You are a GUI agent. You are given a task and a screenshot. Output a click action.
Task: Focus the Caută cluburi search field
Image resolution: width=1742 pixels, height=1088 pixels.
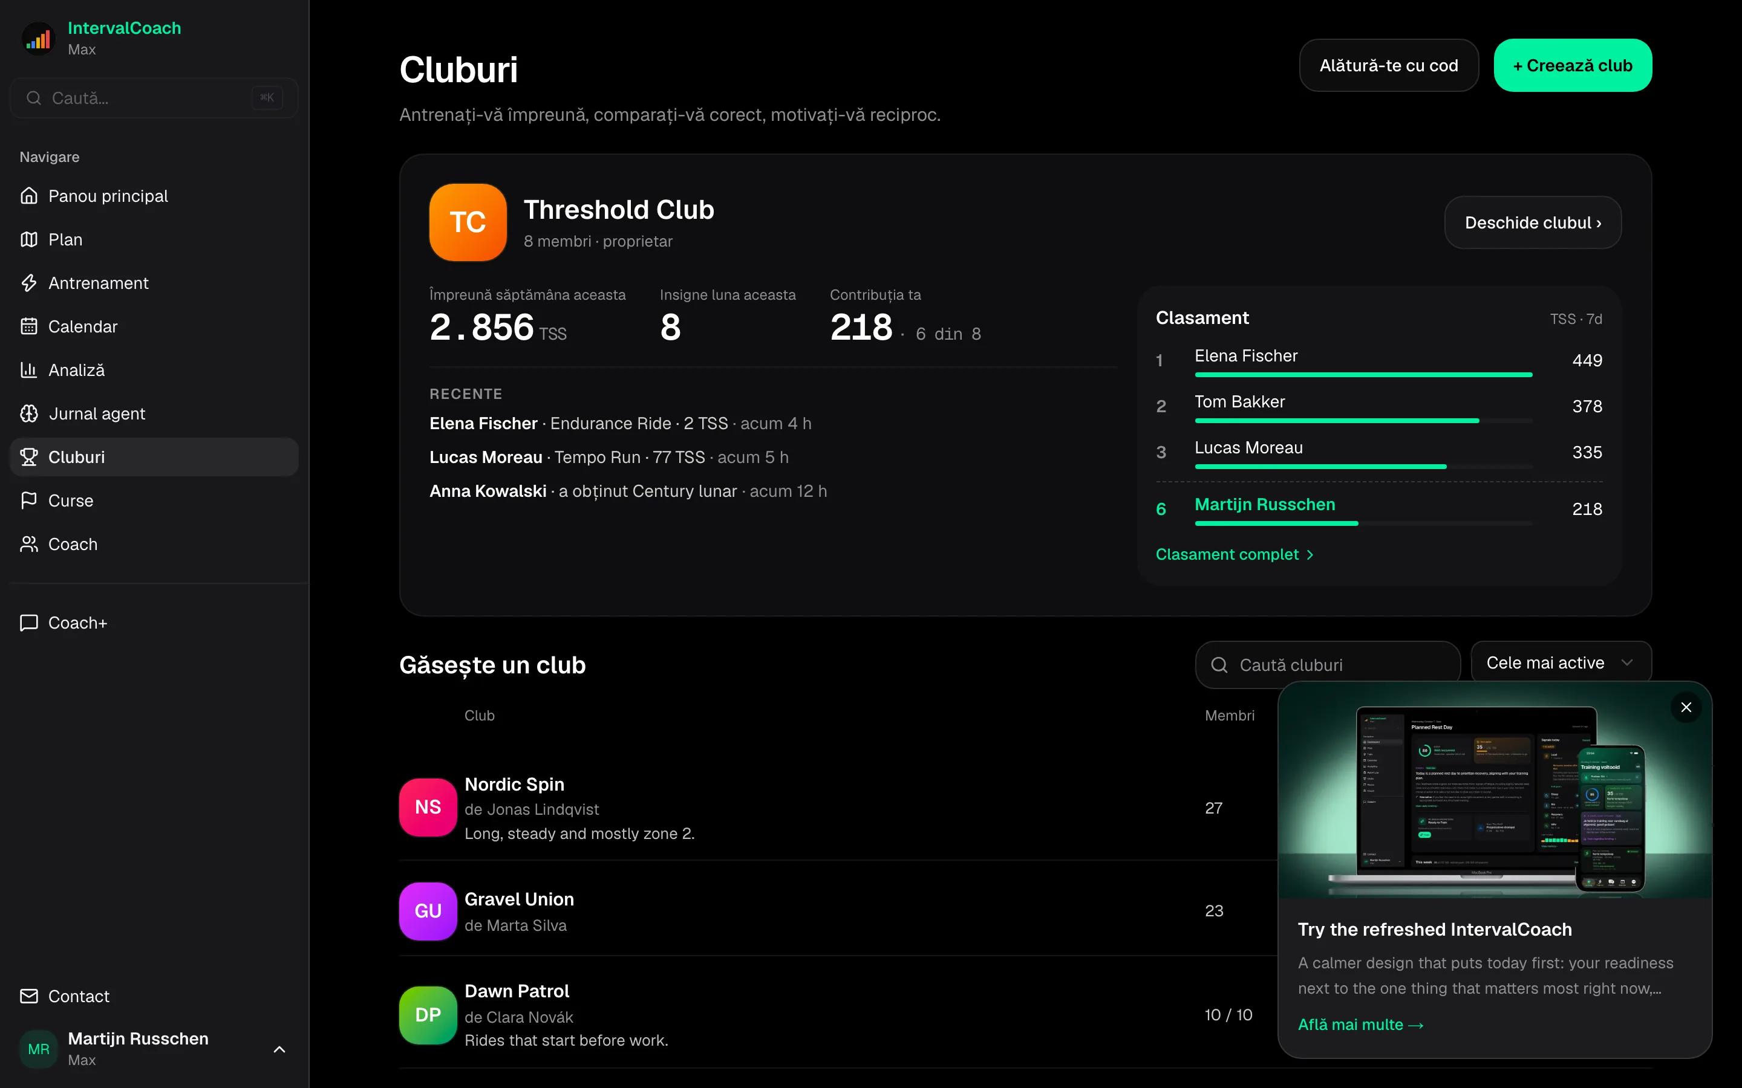point(1328,665)
